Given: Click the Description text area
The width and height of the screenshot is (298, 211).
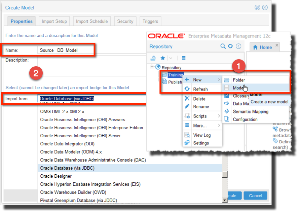Looking at the screenshot, I should pos(92,66).
